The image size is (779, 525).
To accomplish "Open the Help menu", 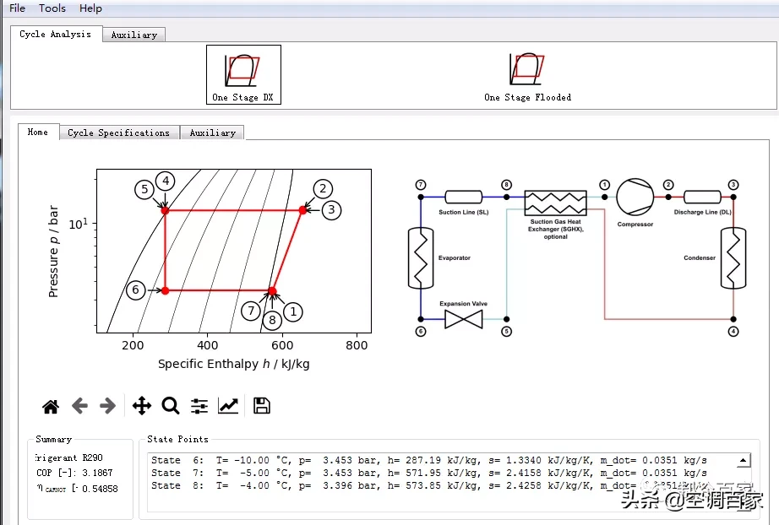I will click(90, 8).
